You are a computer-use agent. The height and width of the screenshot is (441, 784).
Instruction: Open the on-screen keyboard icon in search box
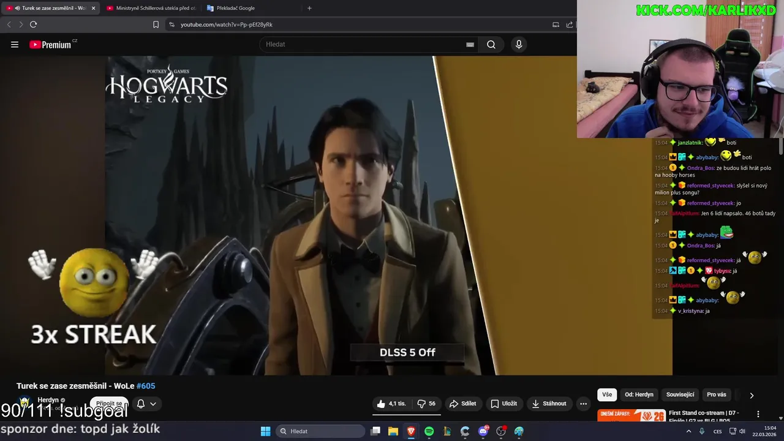[x=470, y=45]
